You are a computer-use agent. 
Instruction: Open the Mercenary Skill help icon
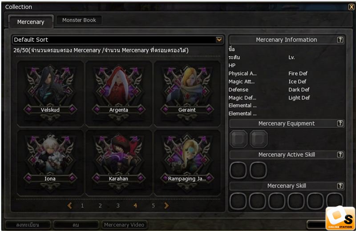coord(340,186)
